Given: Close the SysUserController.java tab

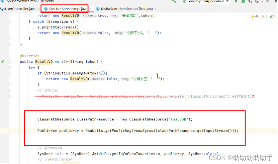Looking at the screenshot, I should coord(38,9).
